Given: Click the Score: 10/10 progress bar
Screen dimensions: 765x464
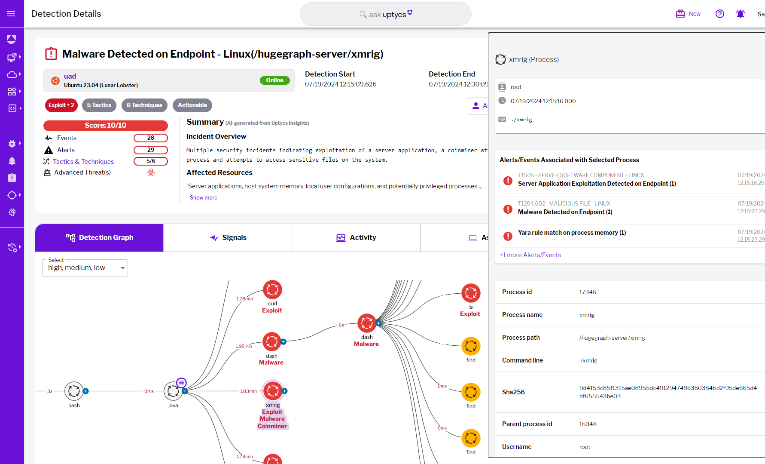Looking at the screenshot, I should (105, 125).
